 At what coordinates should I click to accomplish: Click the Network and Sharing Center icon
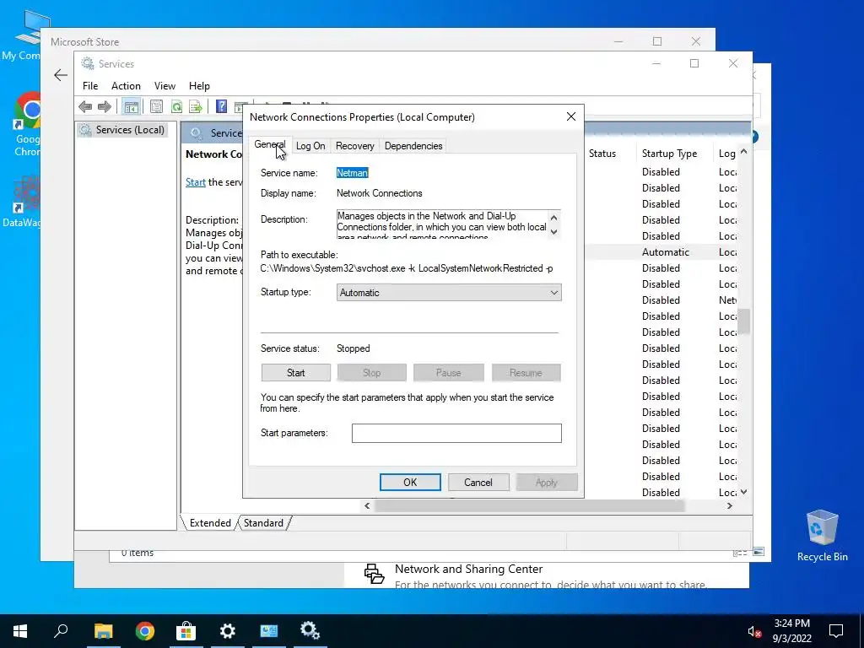[x=374, y=574]
